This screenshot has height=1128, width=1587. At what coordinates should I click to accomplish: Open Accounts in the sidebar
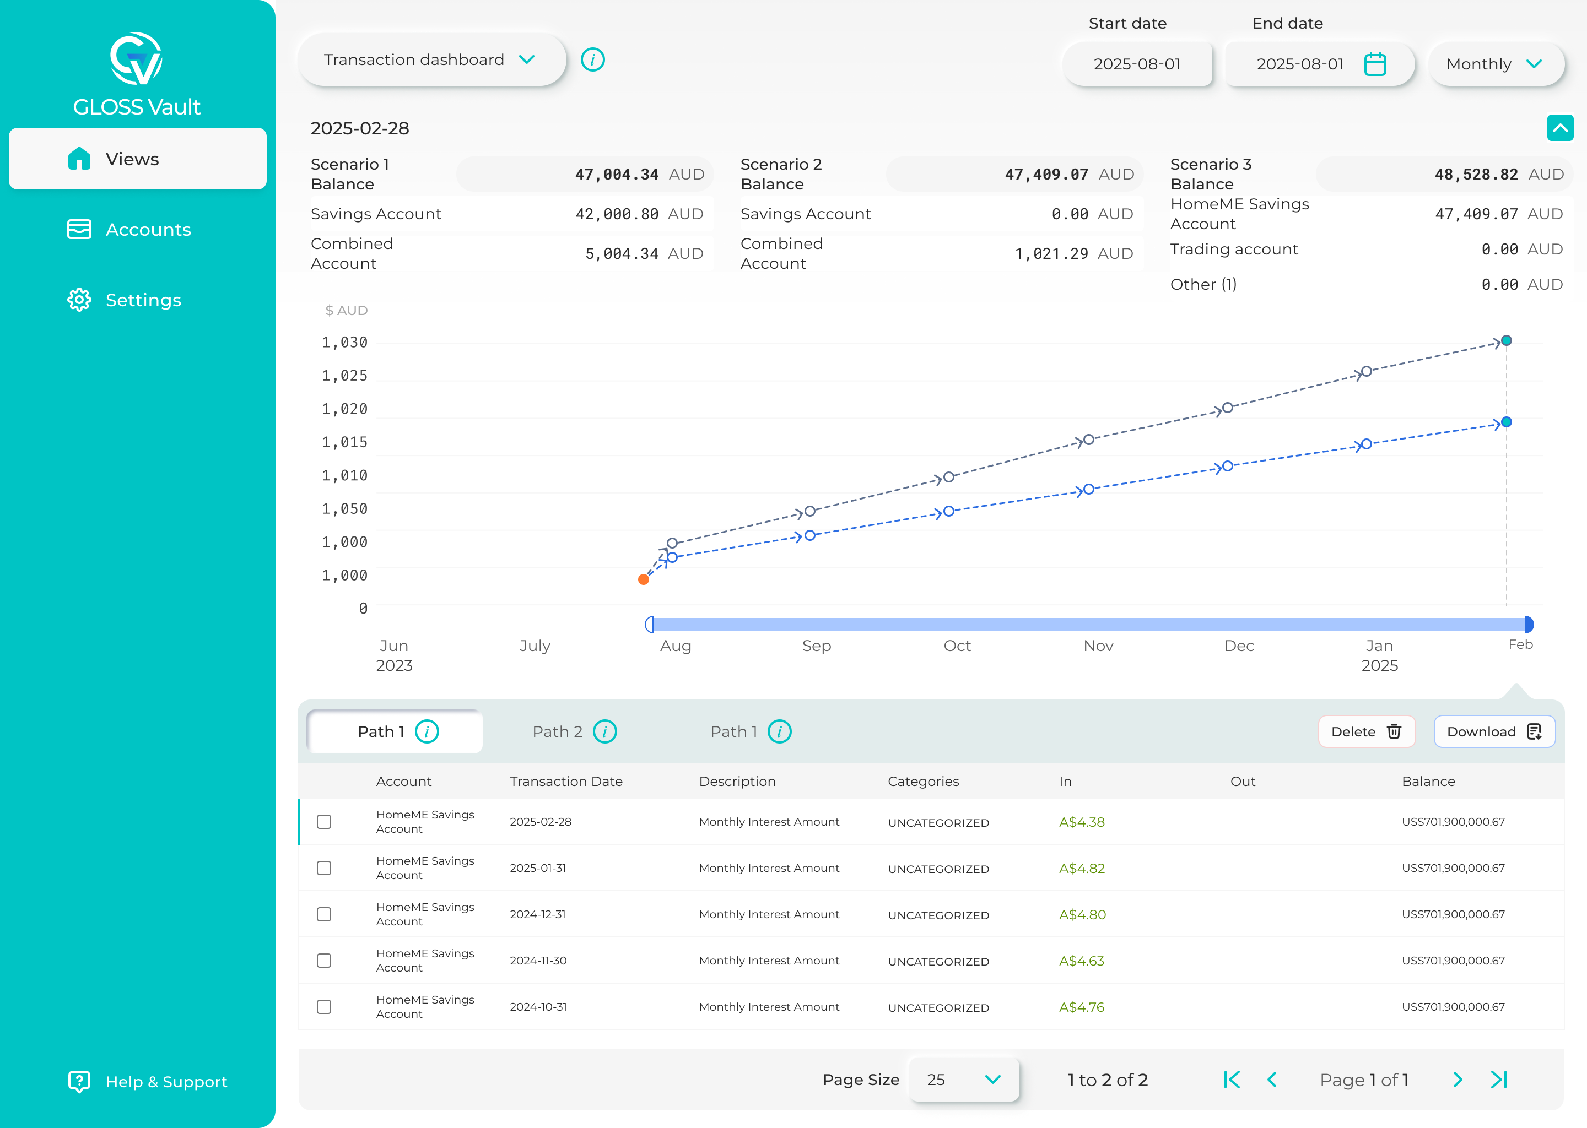pos(138,229)
